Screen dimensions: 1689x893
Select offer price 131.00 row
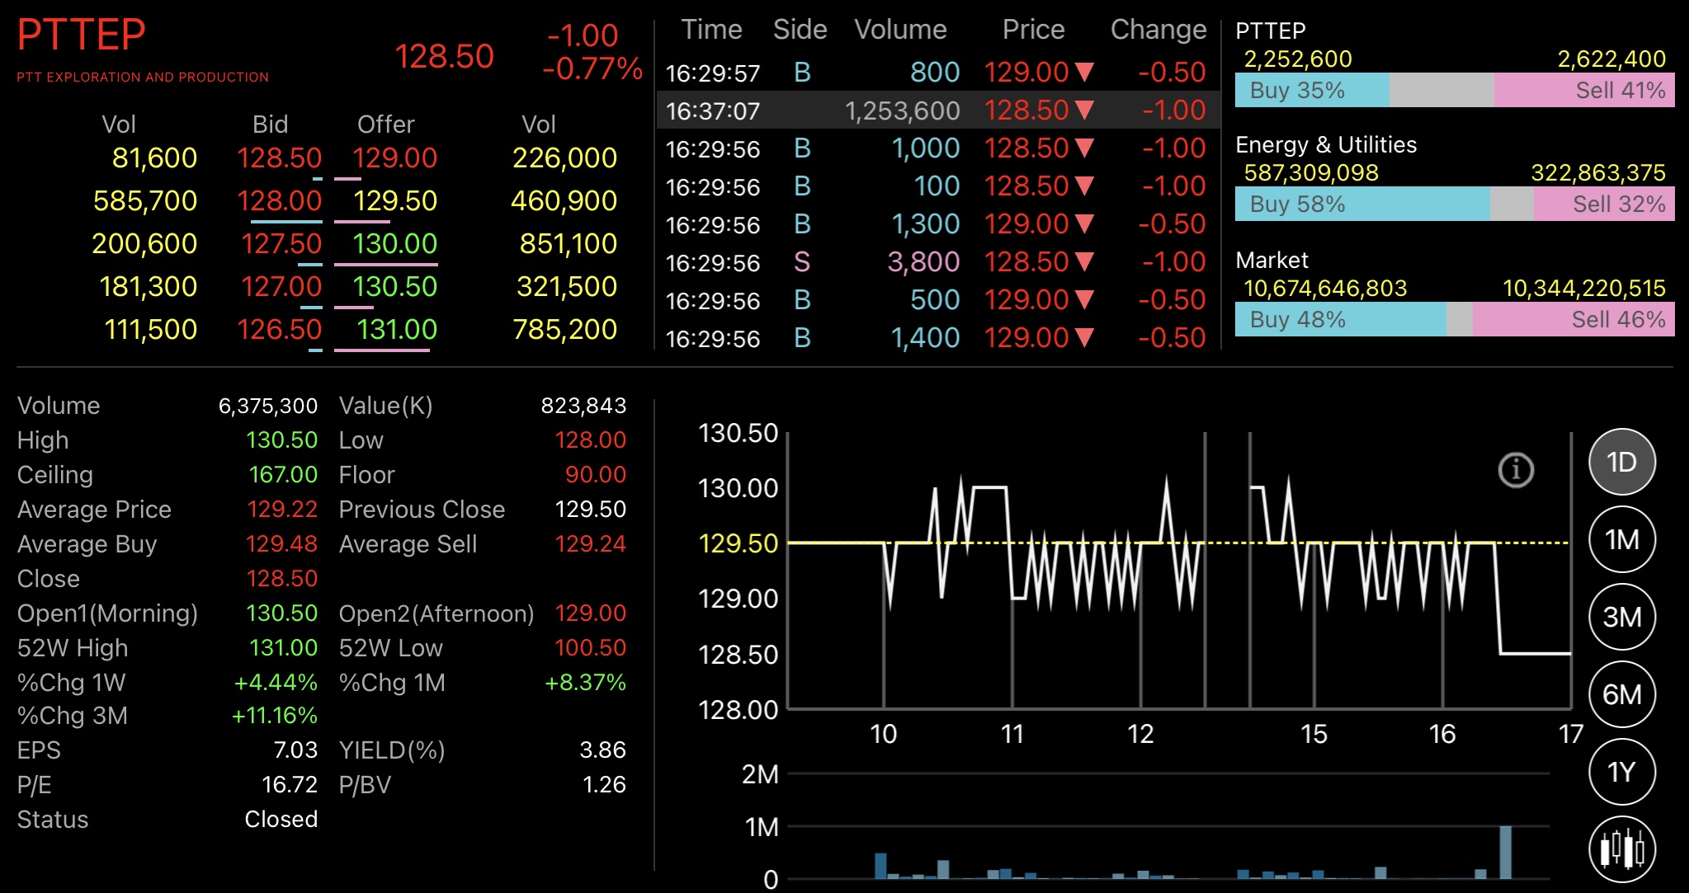coord(396,329)
